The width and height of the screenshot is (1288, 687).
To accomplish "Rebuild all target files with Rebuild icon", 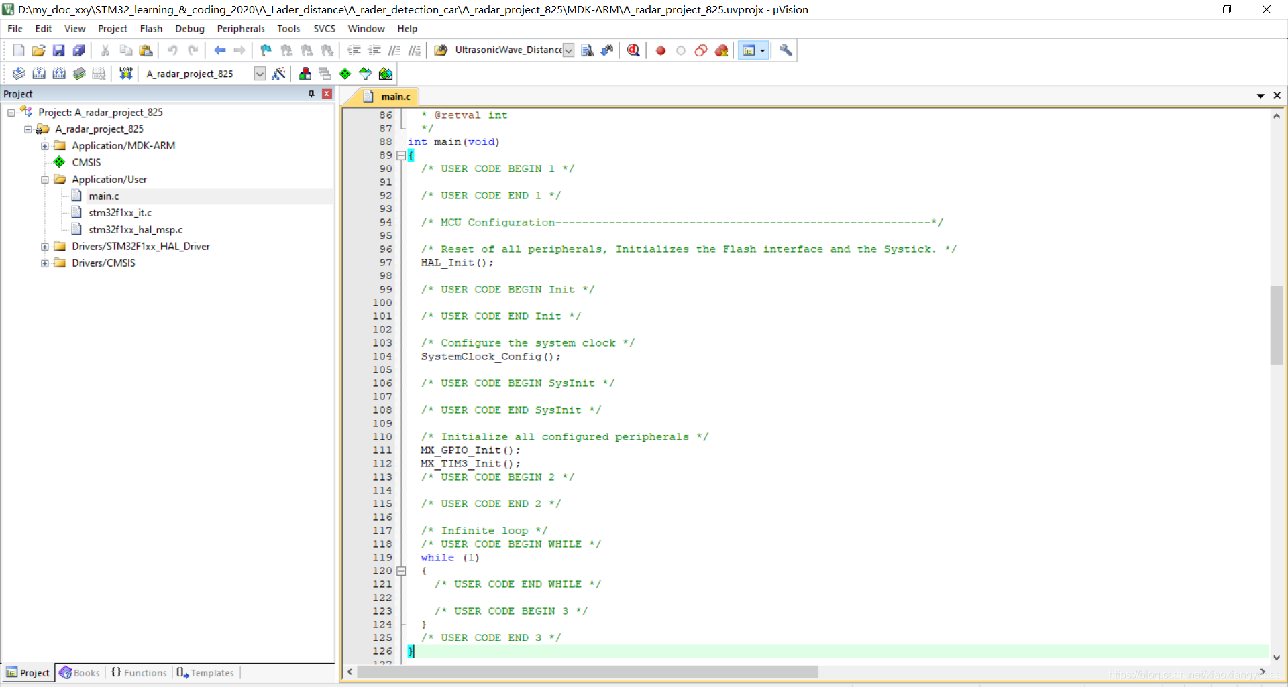I will 59,74.
